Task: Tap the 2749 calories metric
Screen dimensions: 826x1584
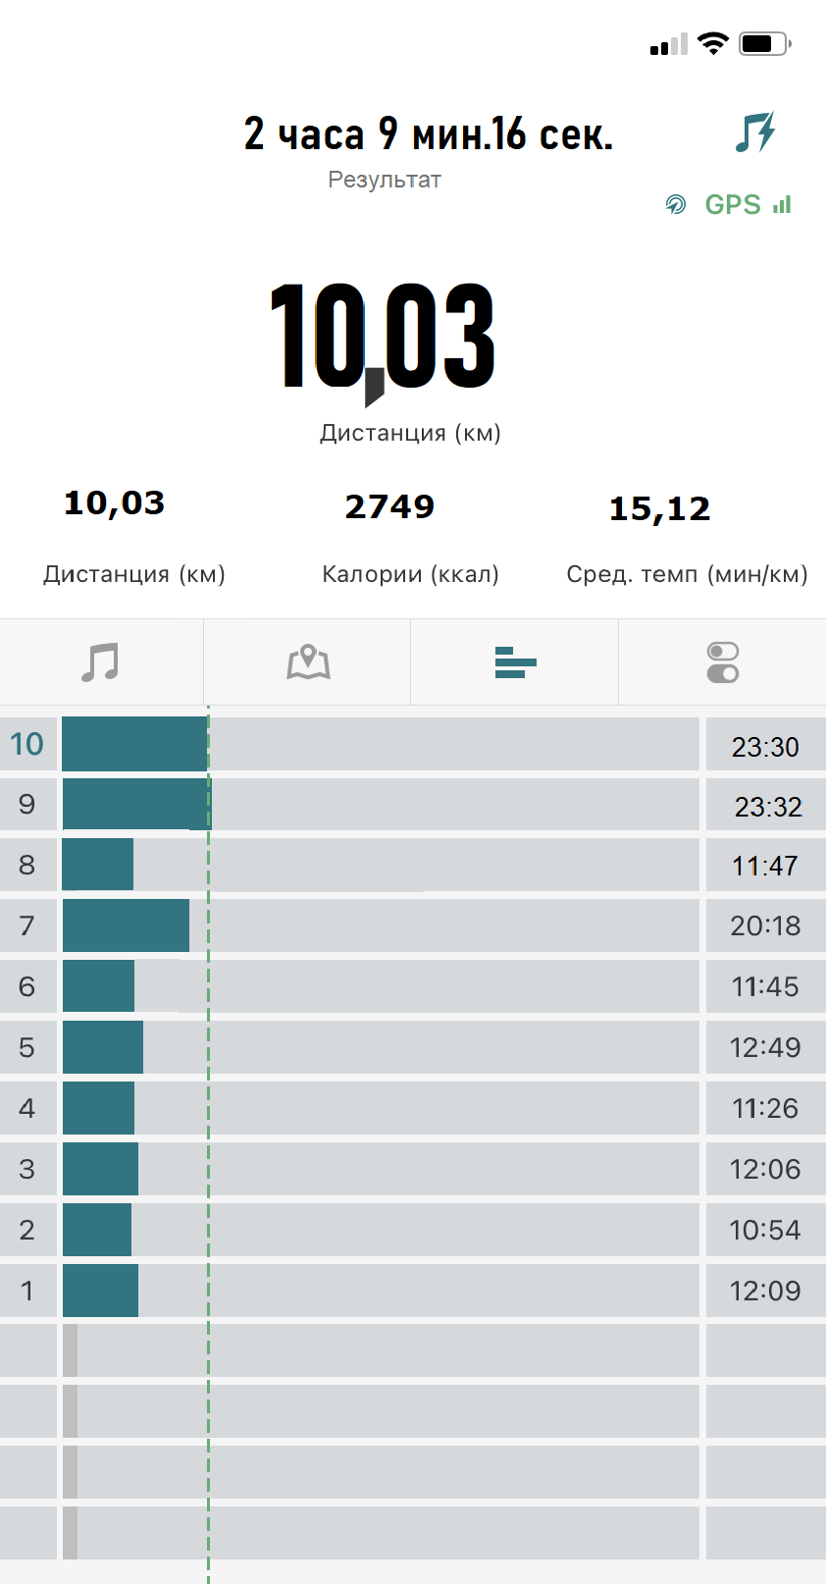Action: (389, 506)
